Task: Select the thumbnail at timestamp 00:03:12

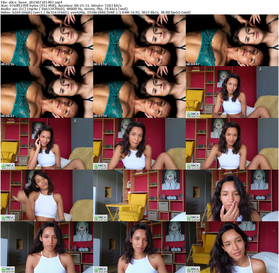Action: pyautogui.click(x=139, y=40)
